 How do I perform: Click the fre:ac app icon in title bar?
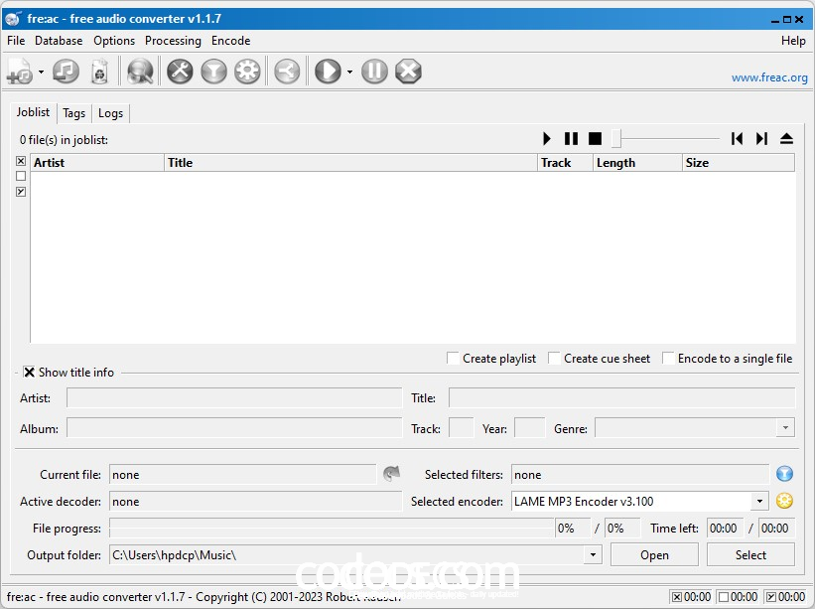coord(13,19)
